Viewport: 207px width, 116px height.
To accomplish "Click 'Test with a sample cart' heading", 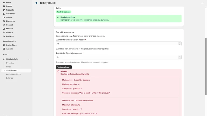I will coord(65,32).
